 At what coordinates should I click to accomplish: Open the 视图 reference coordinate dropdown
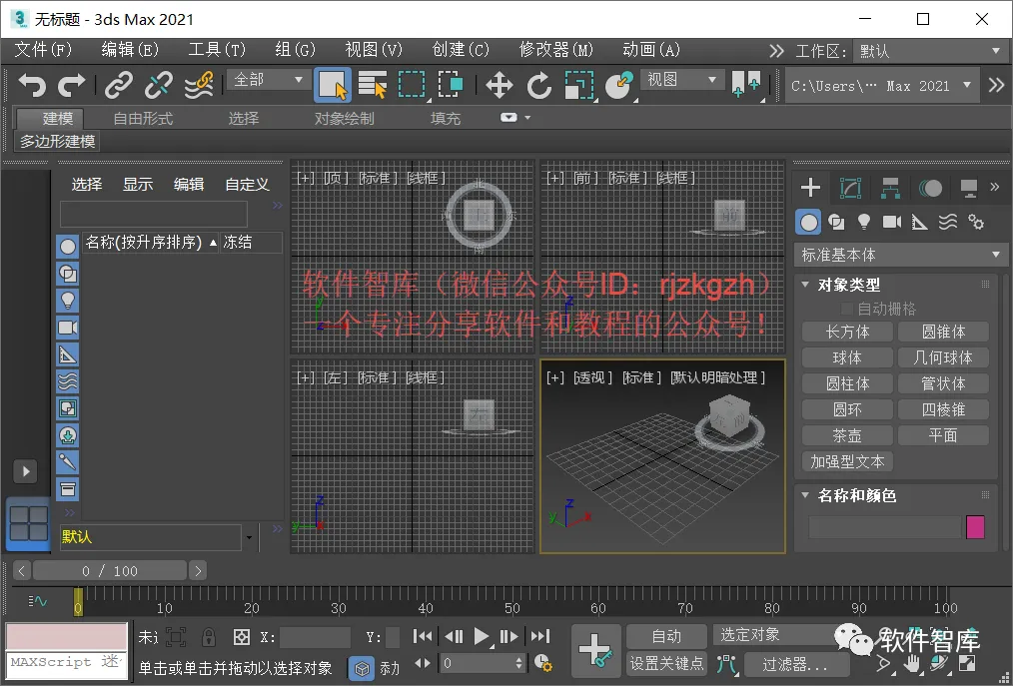tap(681, 80)
